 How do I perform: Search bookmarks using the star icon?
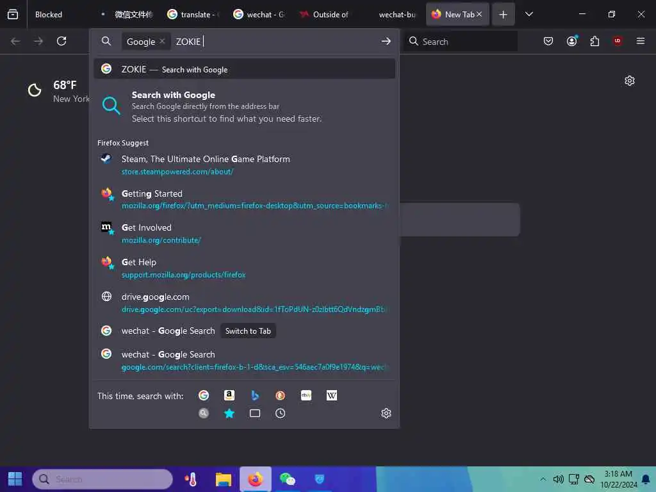229,413
